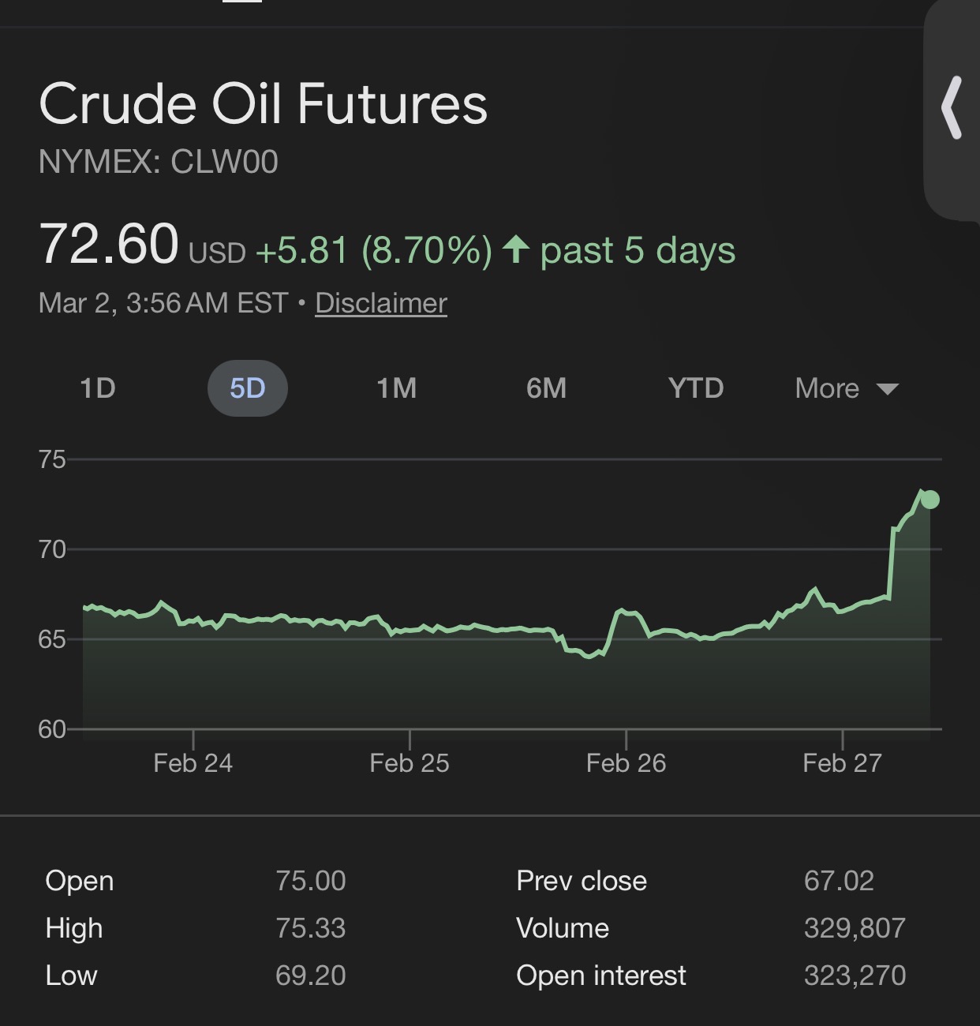
Task: Click the NYMEX: CLW00 ticker symbol
Action: [x=159, y=163]
